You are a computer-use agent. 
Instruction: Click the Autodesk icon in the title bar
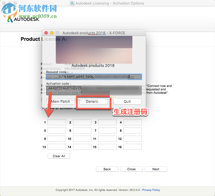coord(72,3)
